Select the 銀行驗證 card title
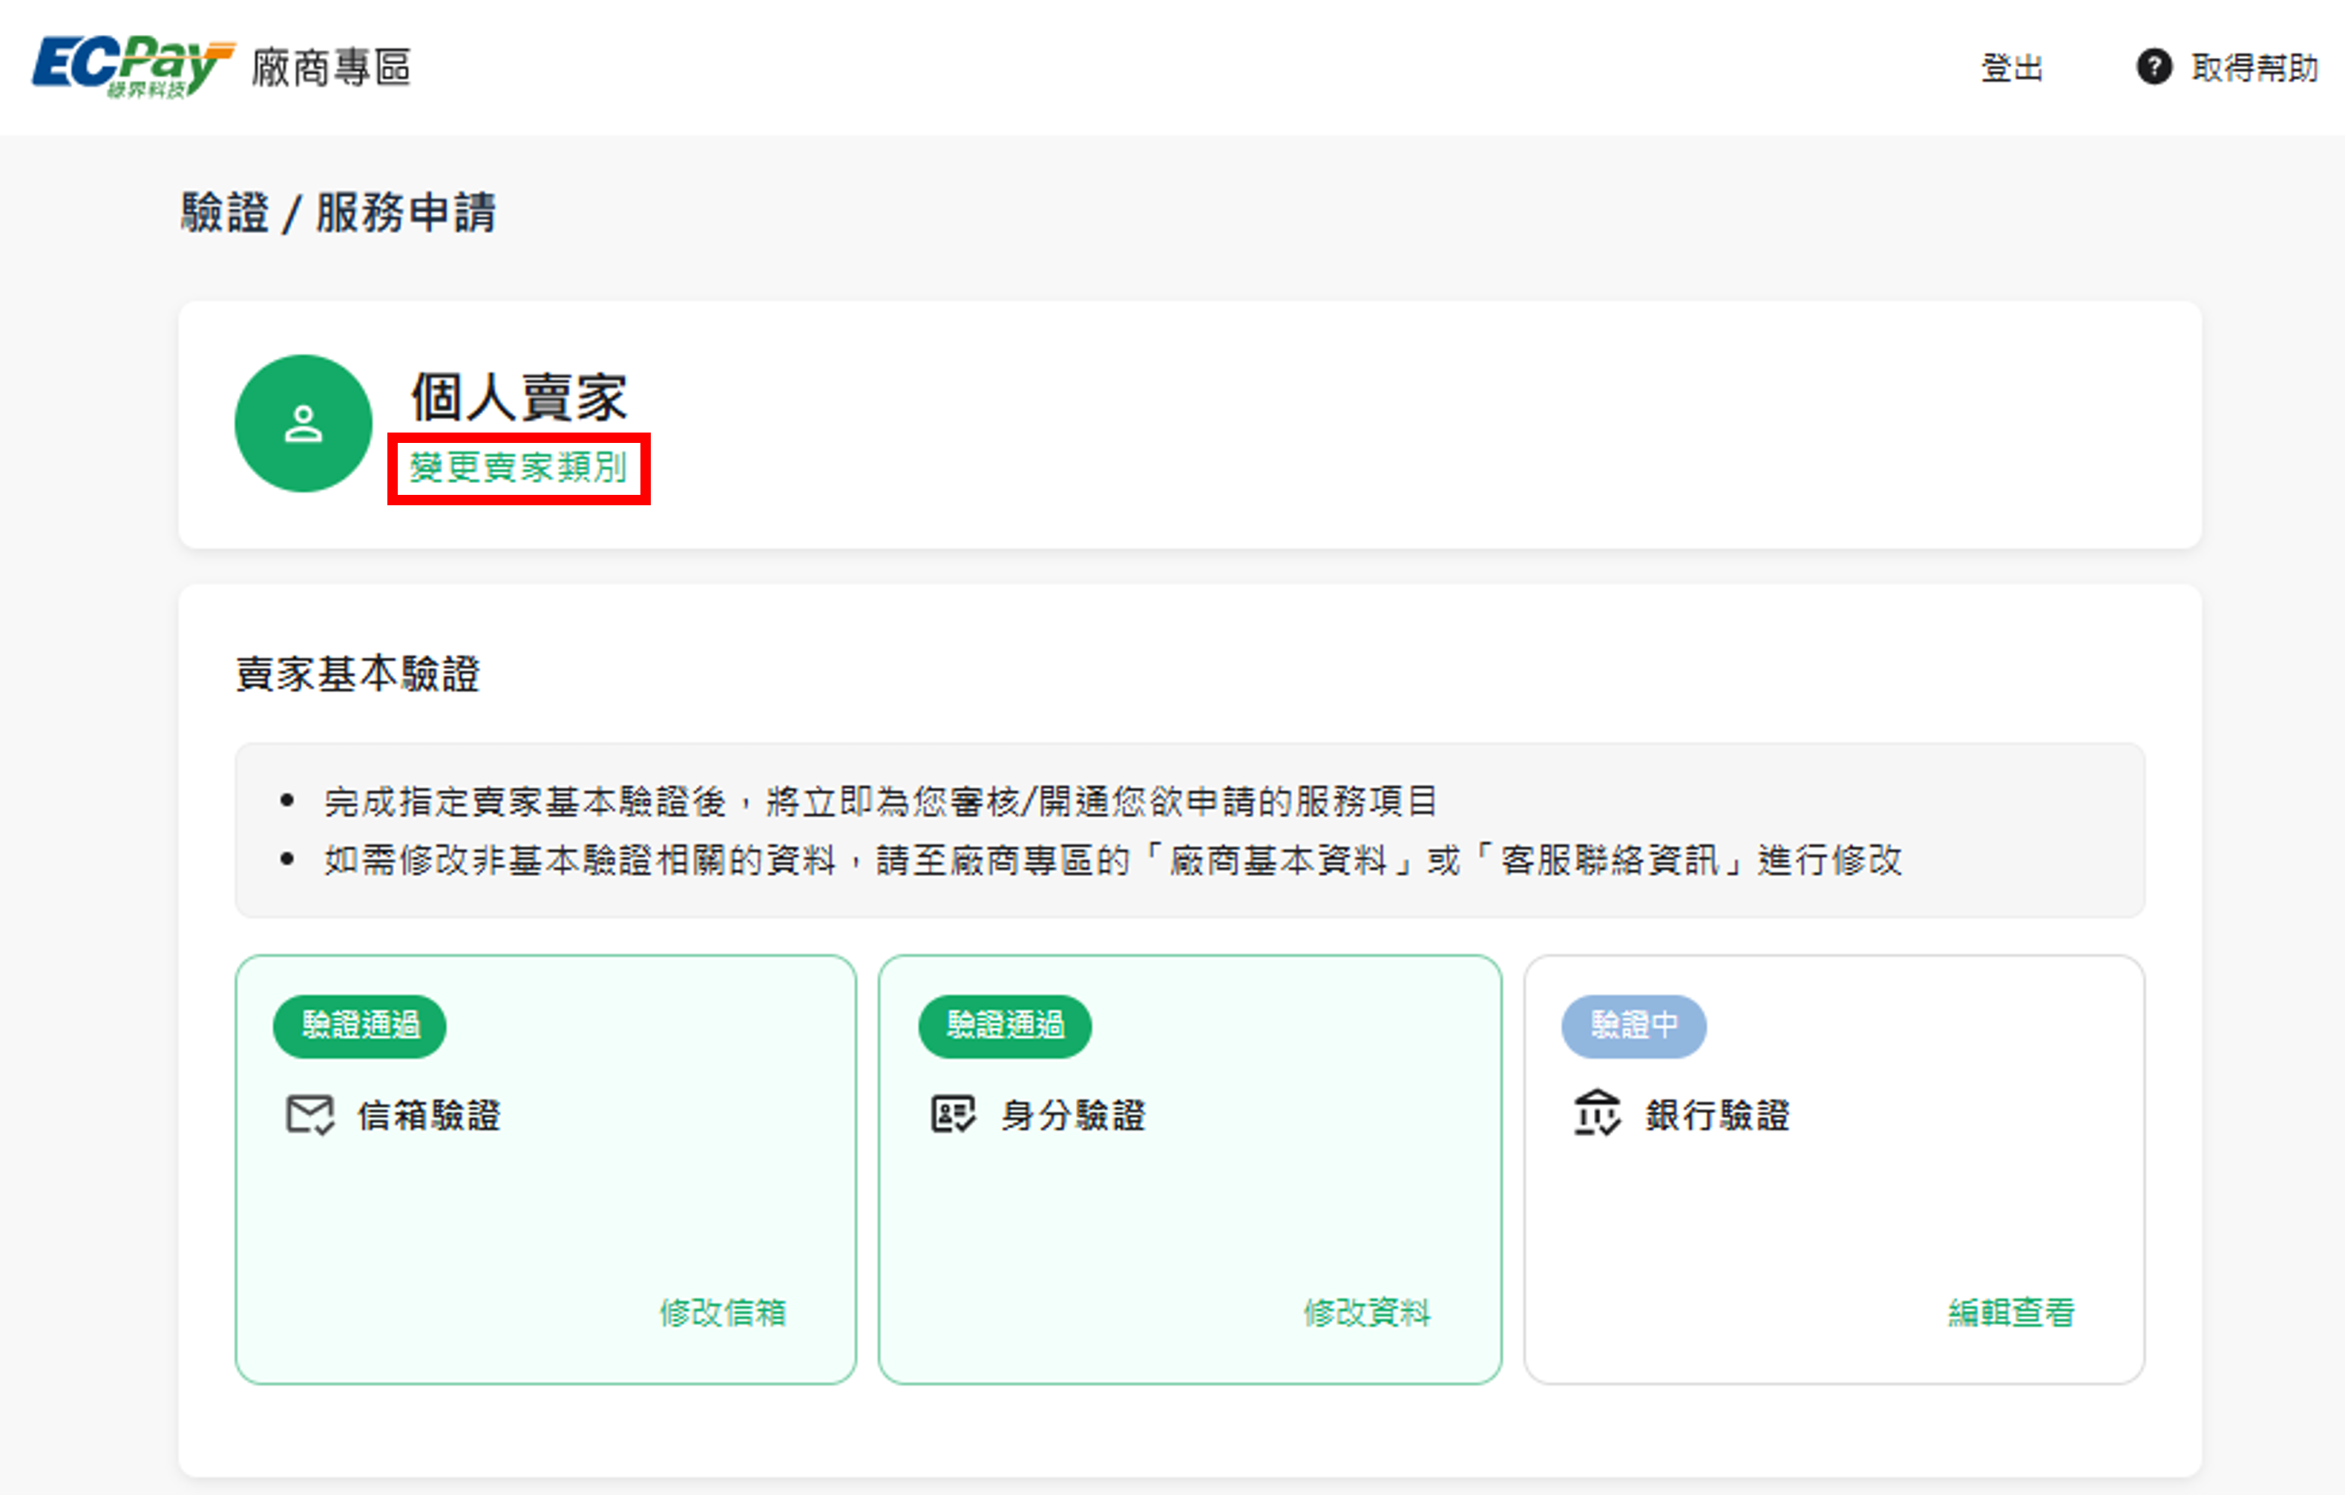Screen dimensions: 2345x1495 pyautogui.click(x=1718, y=1115)
